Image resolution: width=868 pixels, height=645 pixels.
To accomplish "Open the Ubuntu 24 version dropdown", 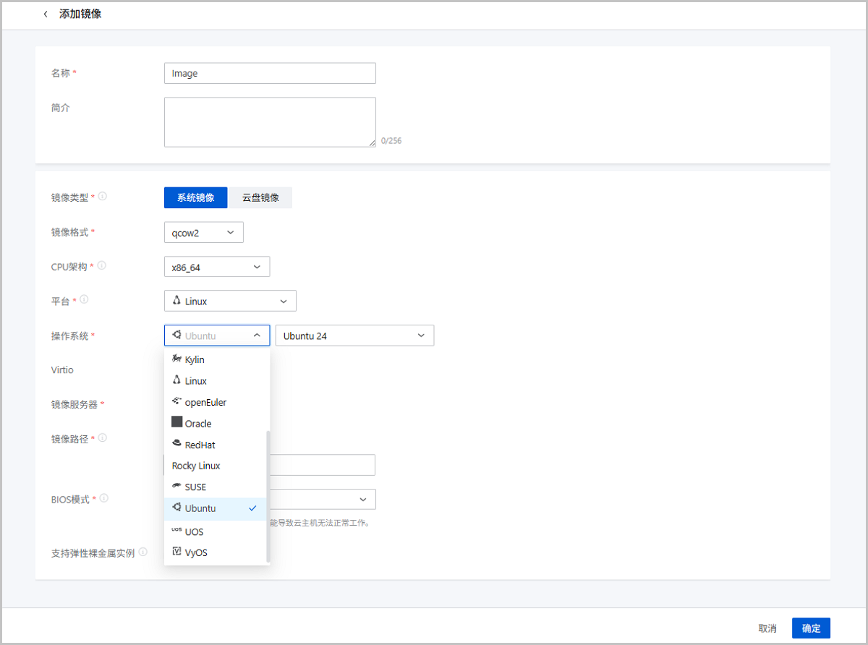I will [x=354, y=336].
